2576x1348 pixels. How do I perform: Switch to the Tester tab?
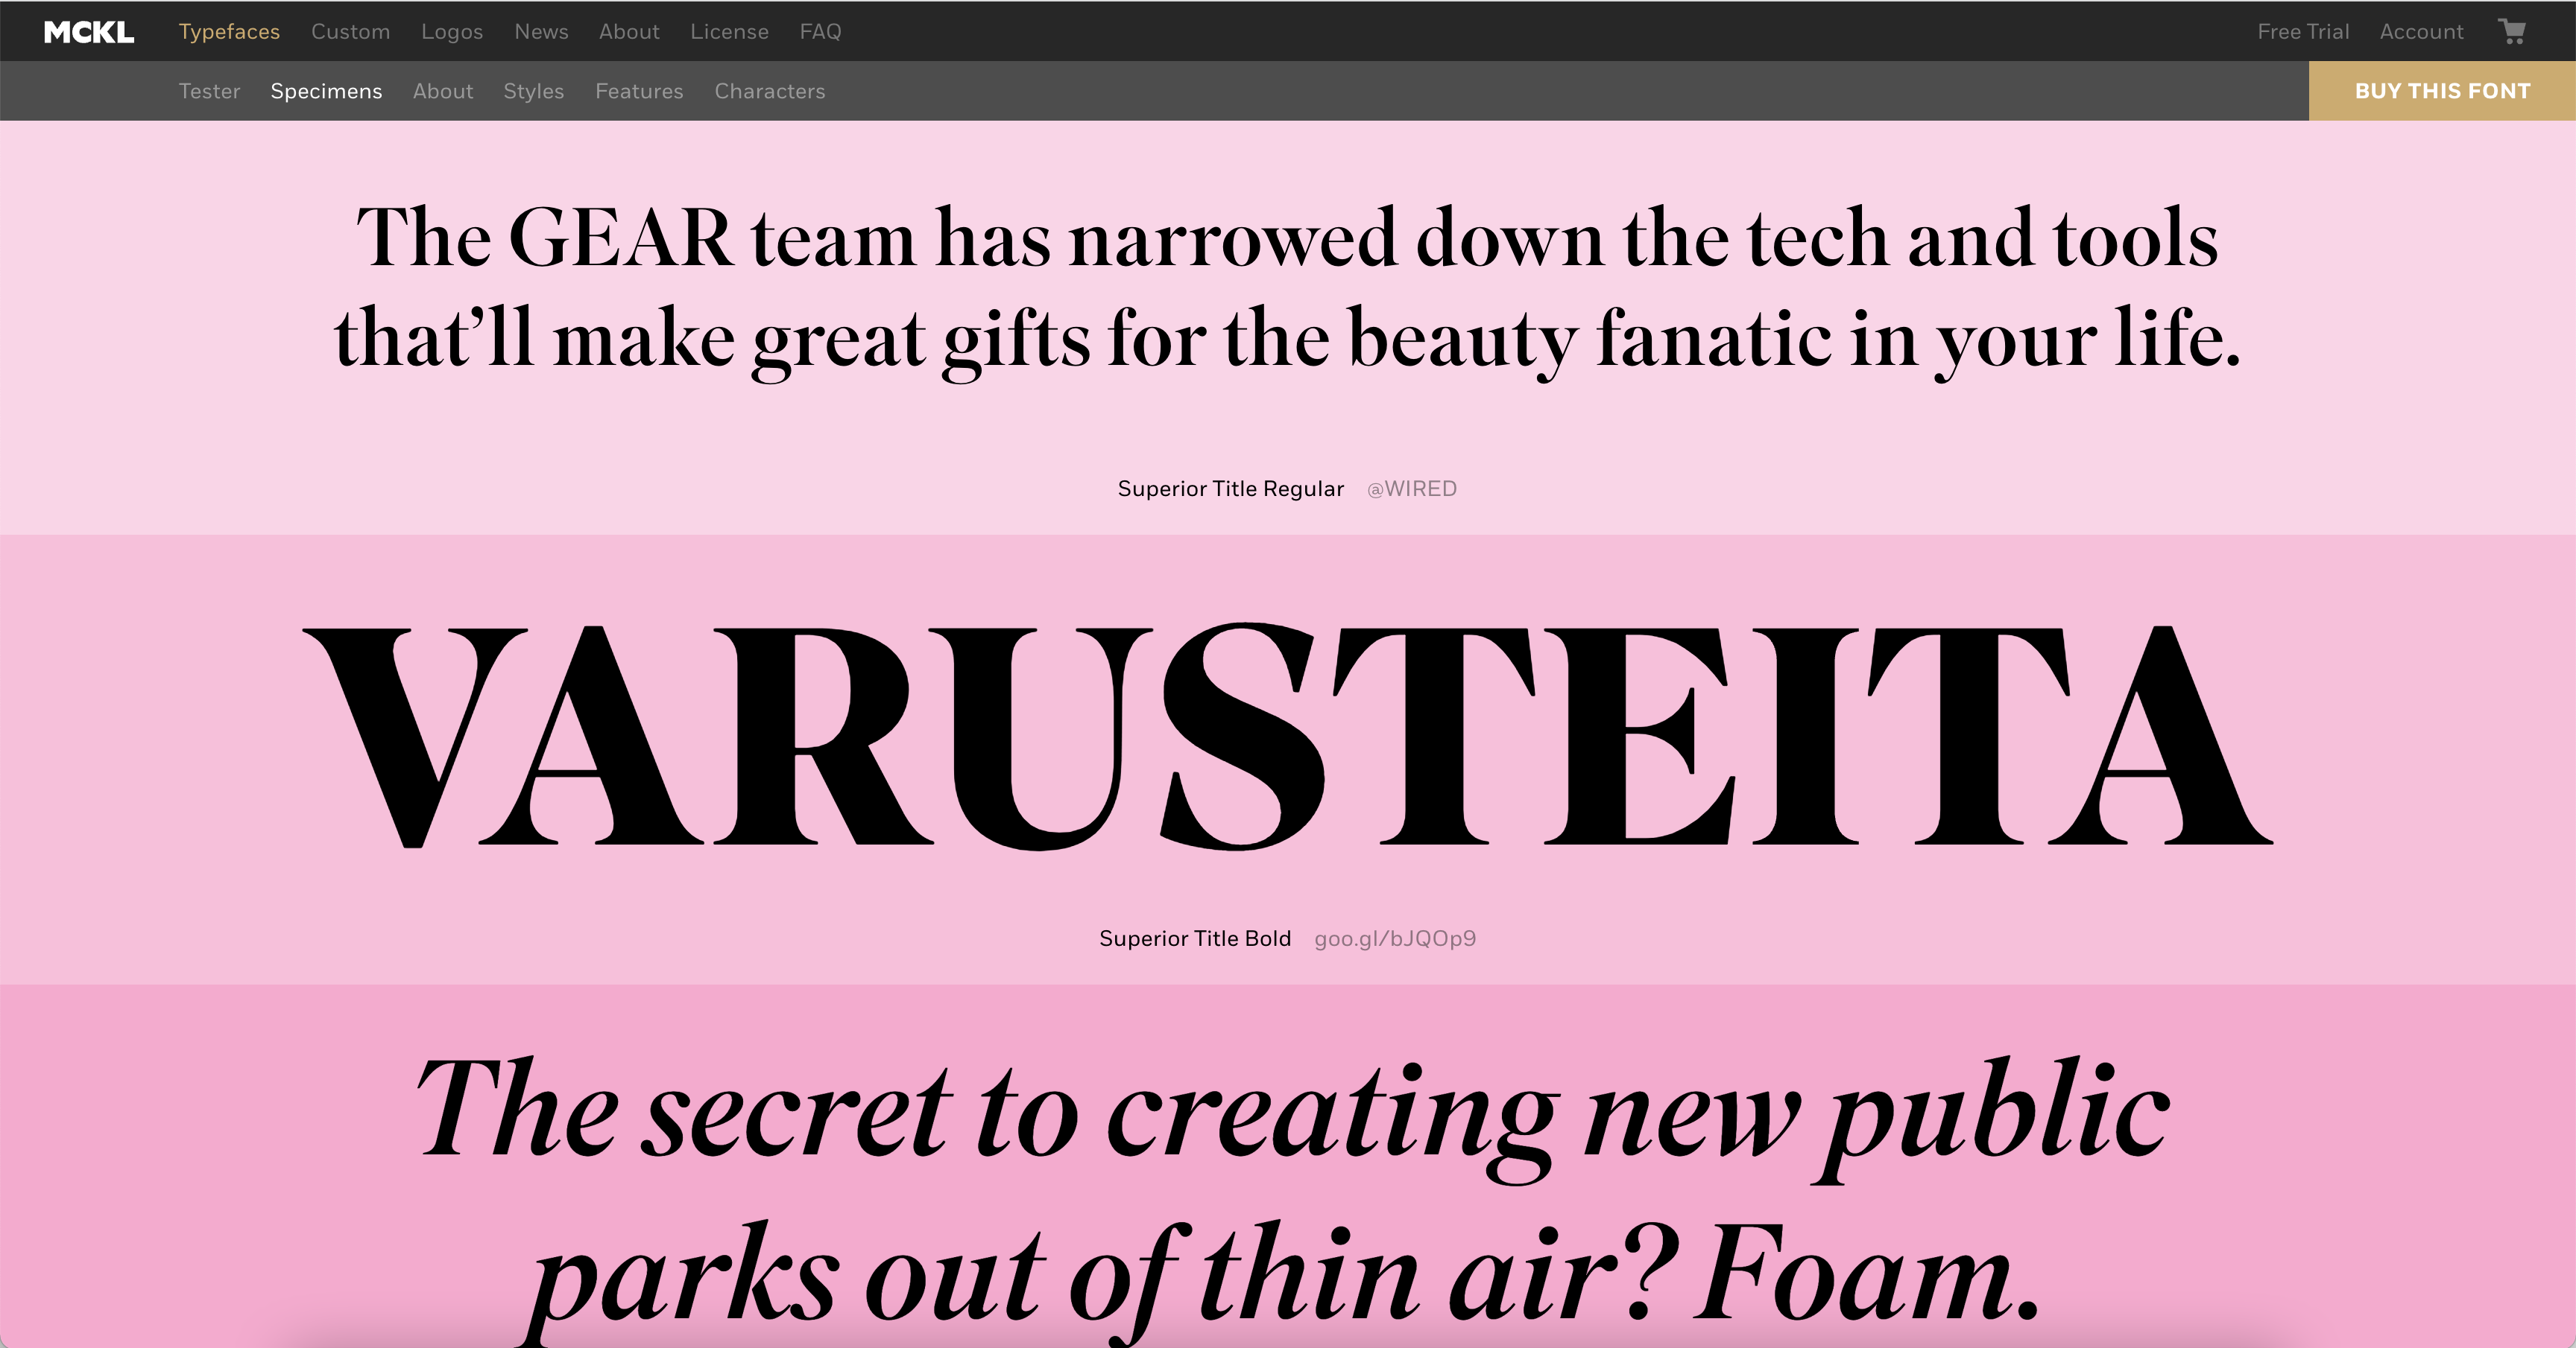pyautogui.click(x=209, y=91)
